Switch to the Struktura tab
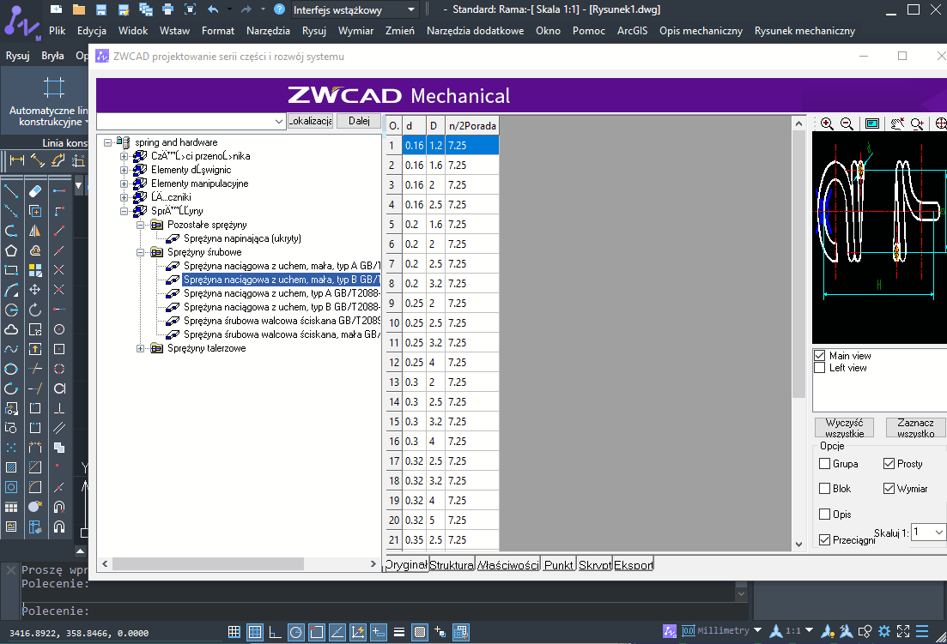 coord(452,565)
